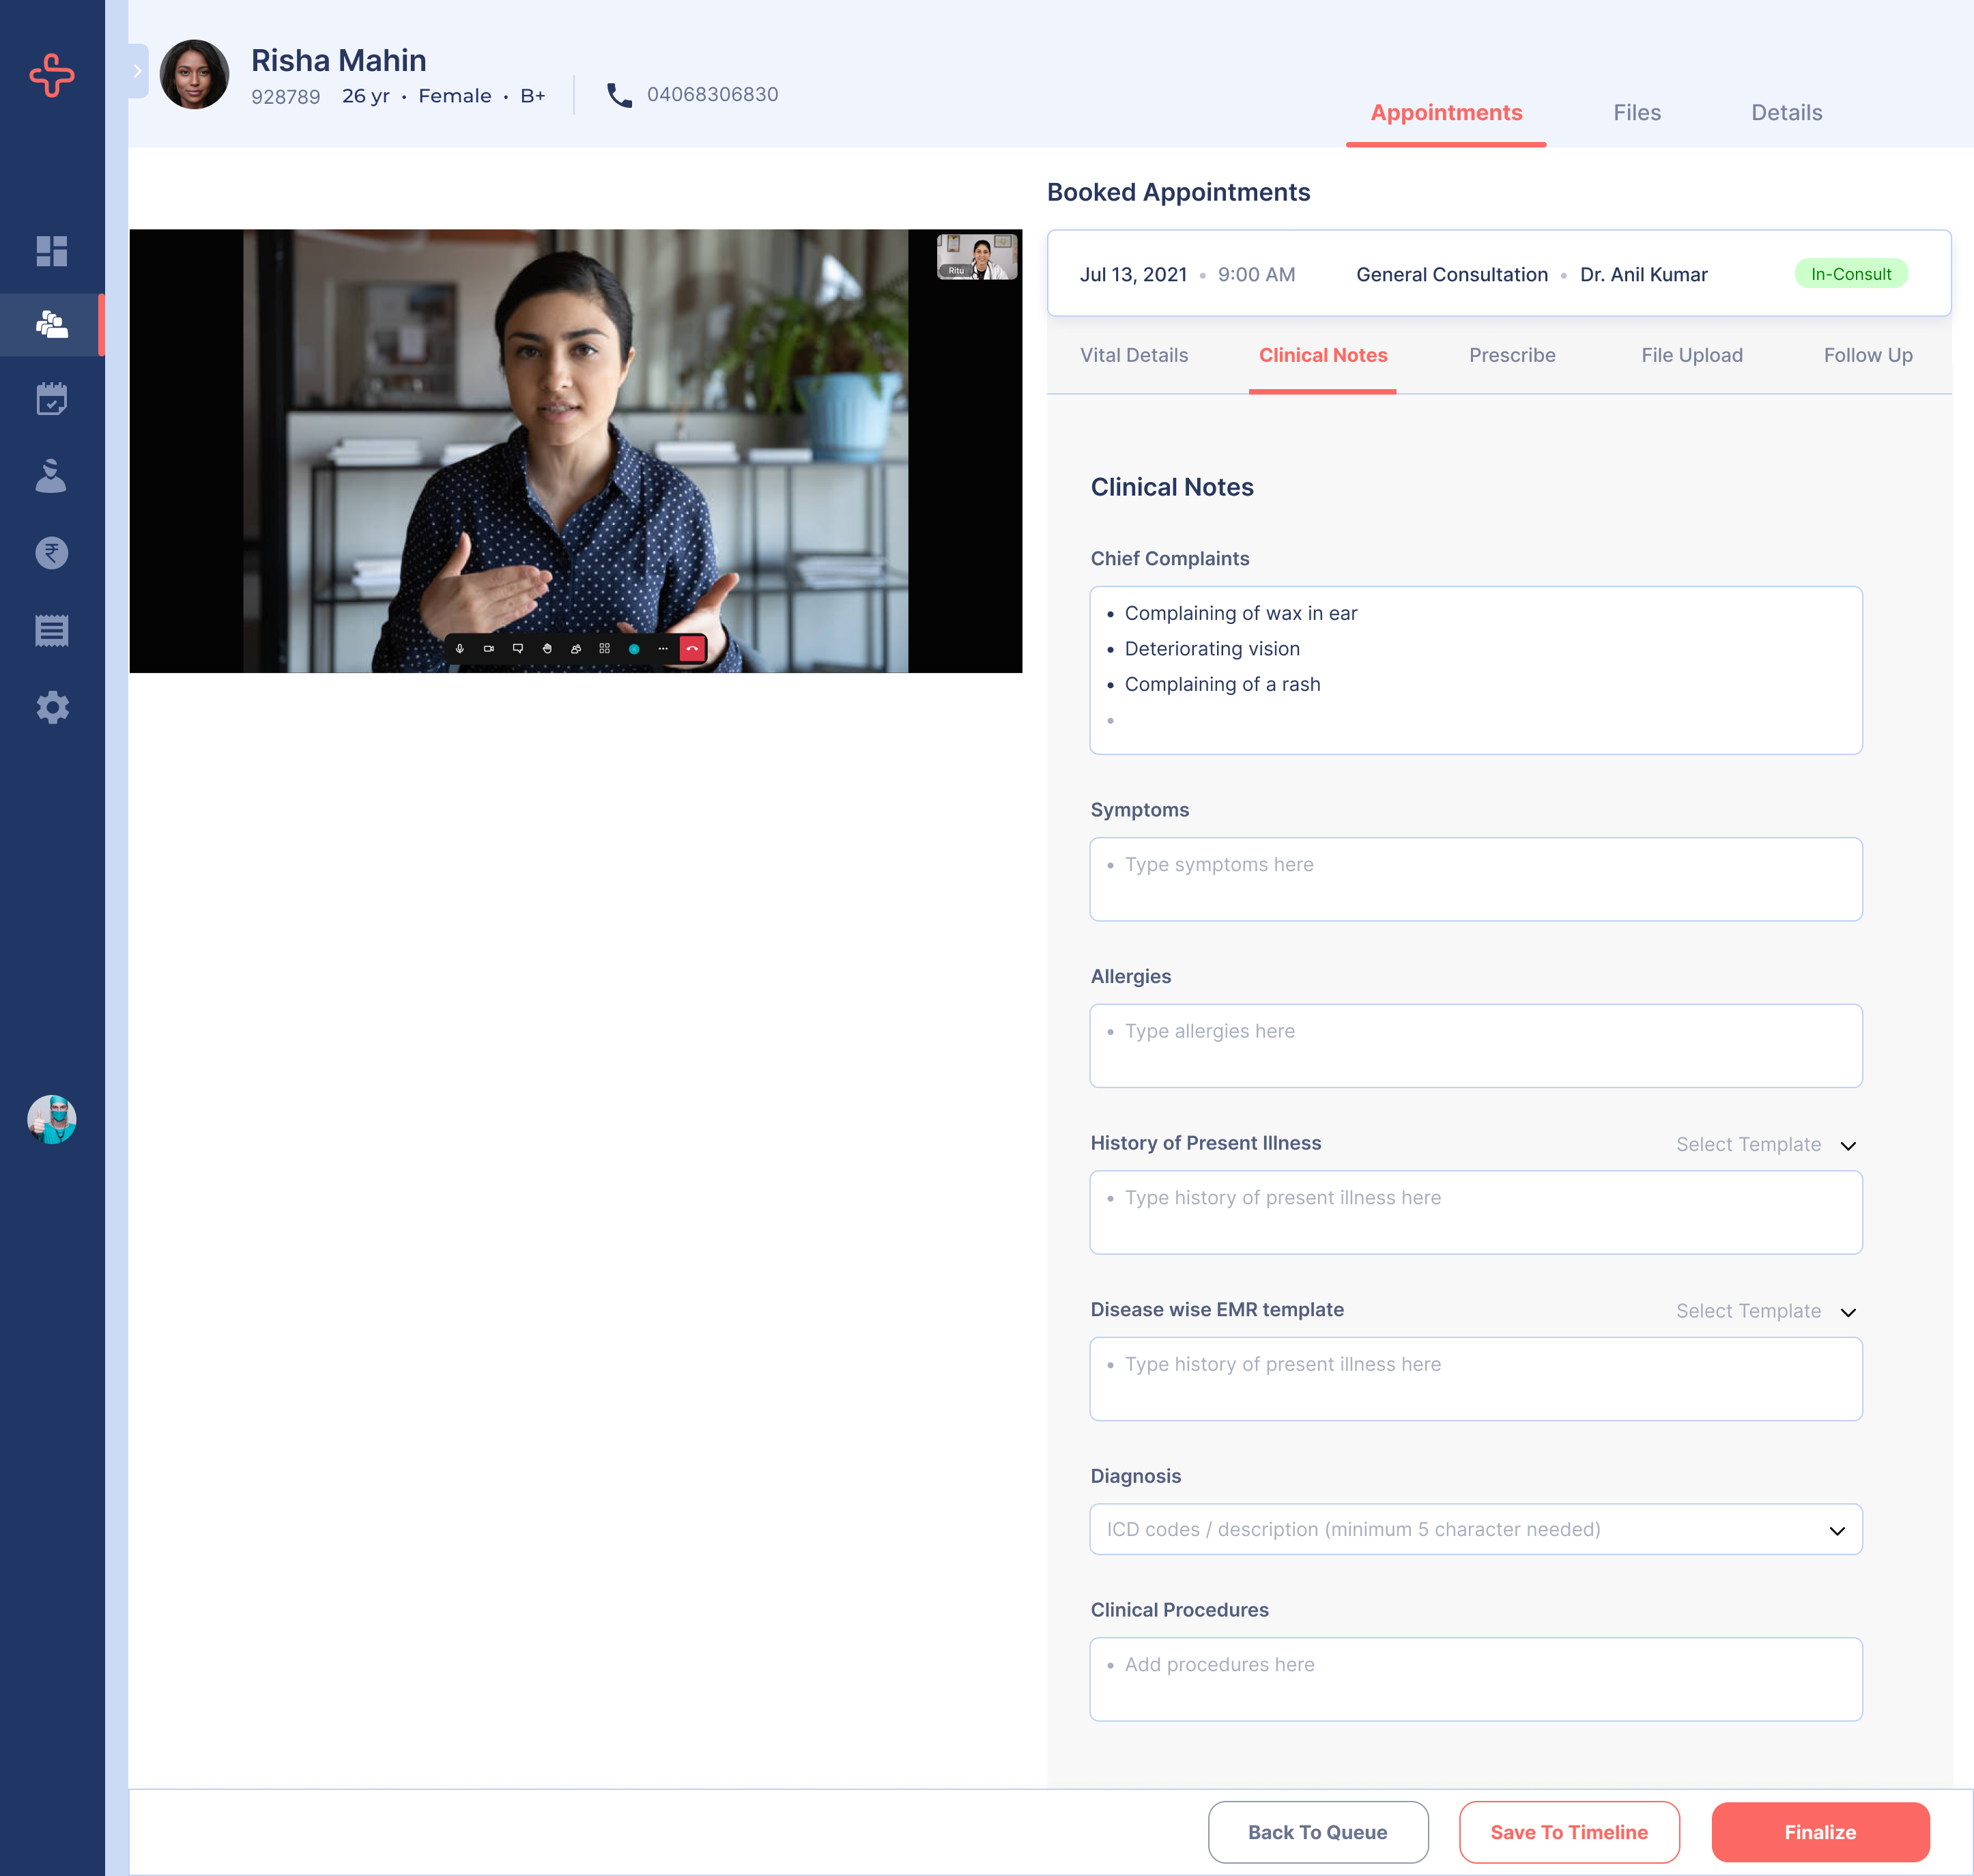Click the phone number 04068306830
The image size is (1974, 1876).
tap(712, 94)
